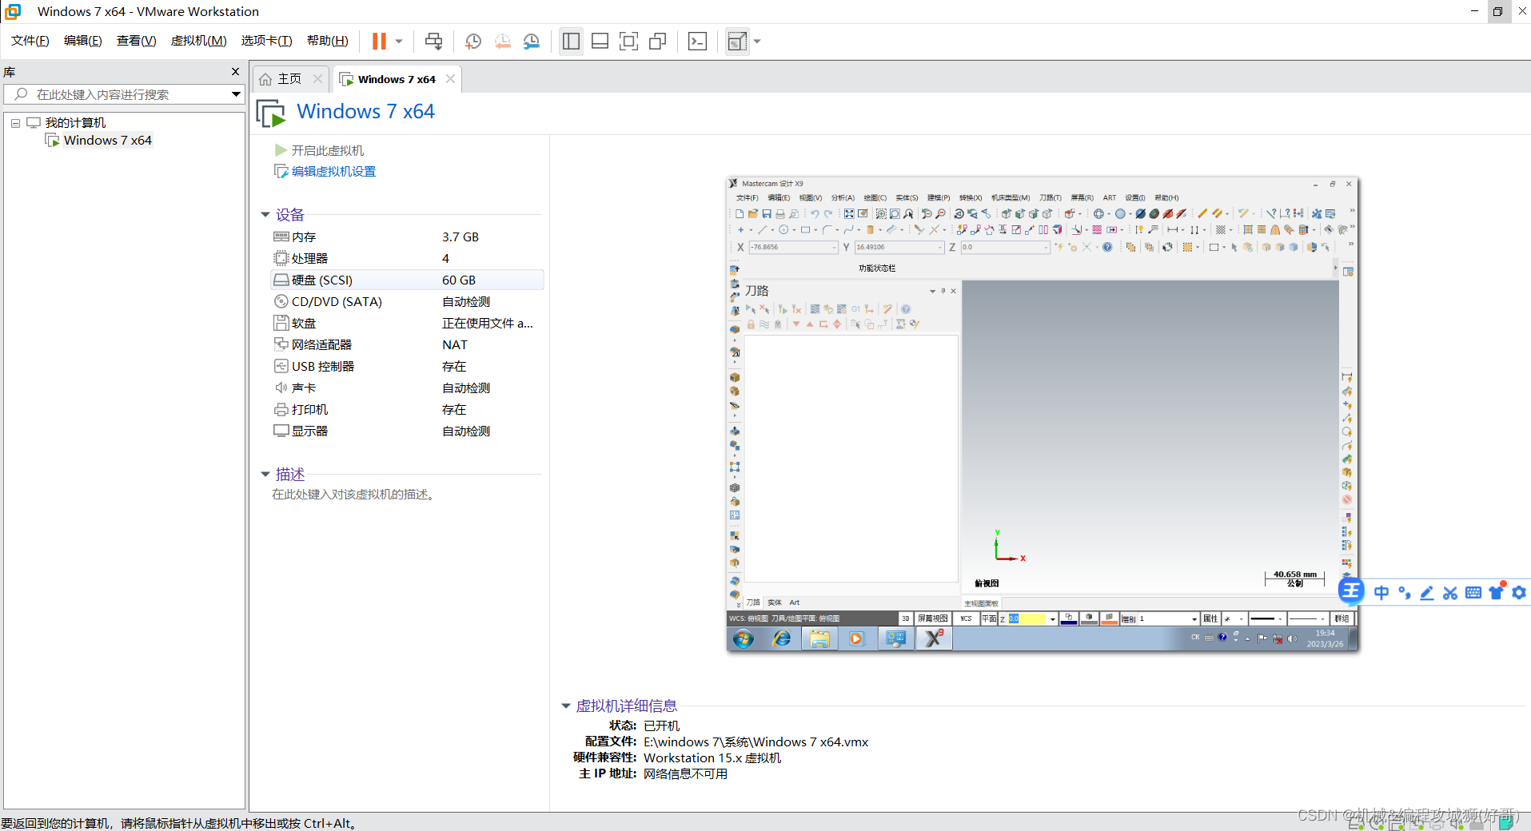Open the dropdown arrow next to the pause button
Viewport: 1531px width, 831px height.
click(x=398, y=41)
